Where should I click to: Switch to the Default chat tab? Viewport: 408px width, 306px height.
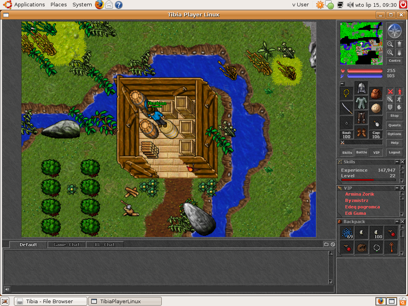28,245
